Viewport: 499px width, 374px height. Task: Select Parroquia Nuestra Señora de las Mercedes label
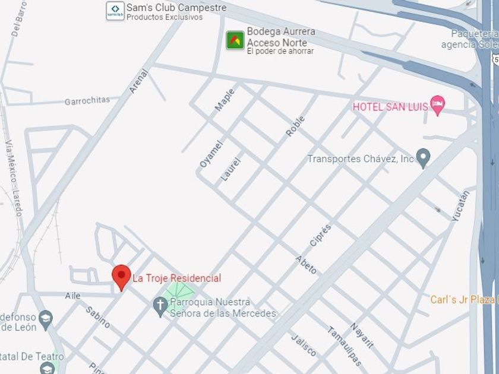click(x=223, y=308)
